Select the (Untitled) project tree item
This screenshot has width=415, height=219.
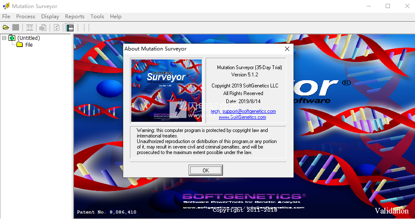click(x=28, y=38)
